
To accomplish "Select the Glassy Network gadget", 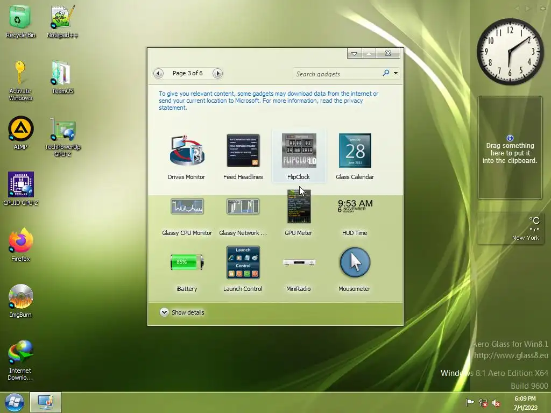I will coord(243,217).
